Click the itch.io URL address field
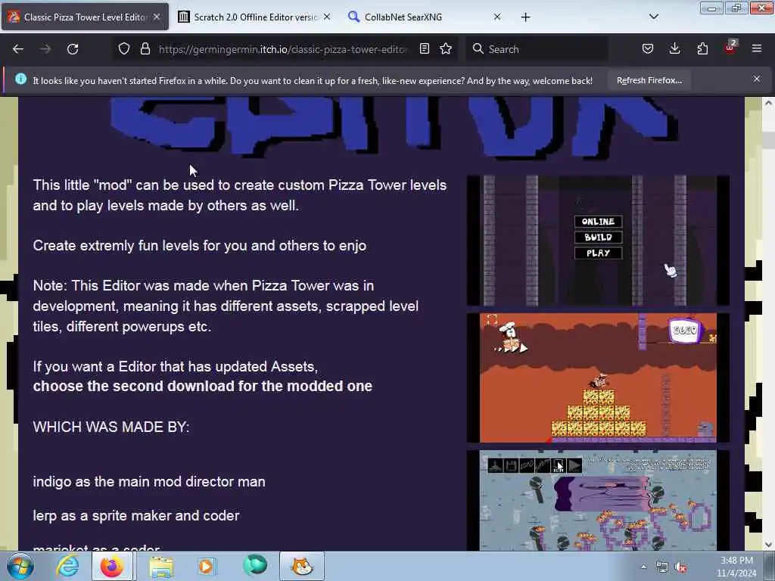The width and height of the screenshot is (775, 581). 283,49
